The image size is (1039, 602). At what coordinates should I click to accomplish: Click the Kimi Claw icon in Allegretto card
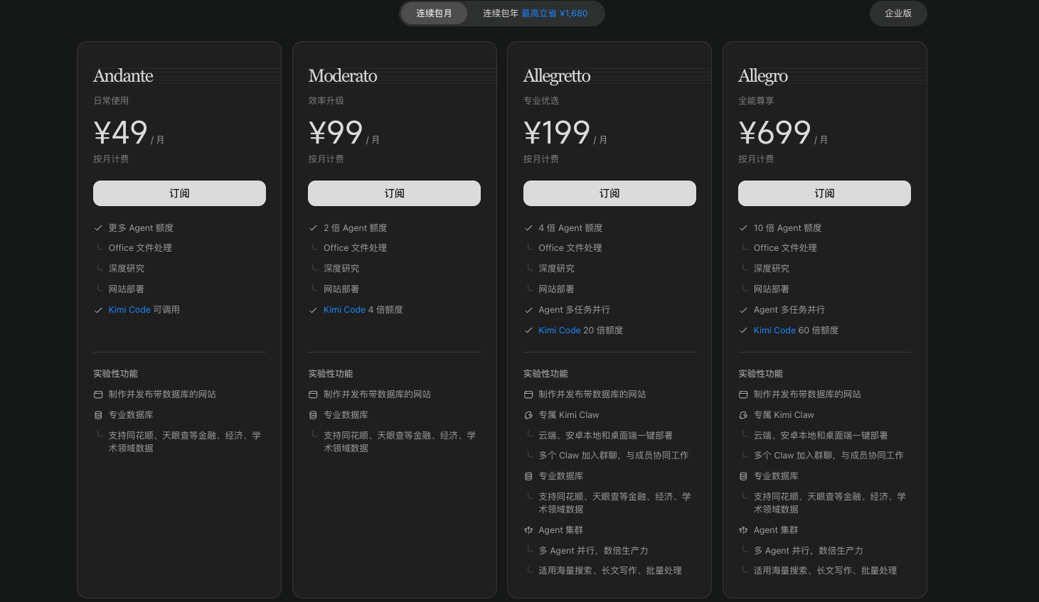528,415
